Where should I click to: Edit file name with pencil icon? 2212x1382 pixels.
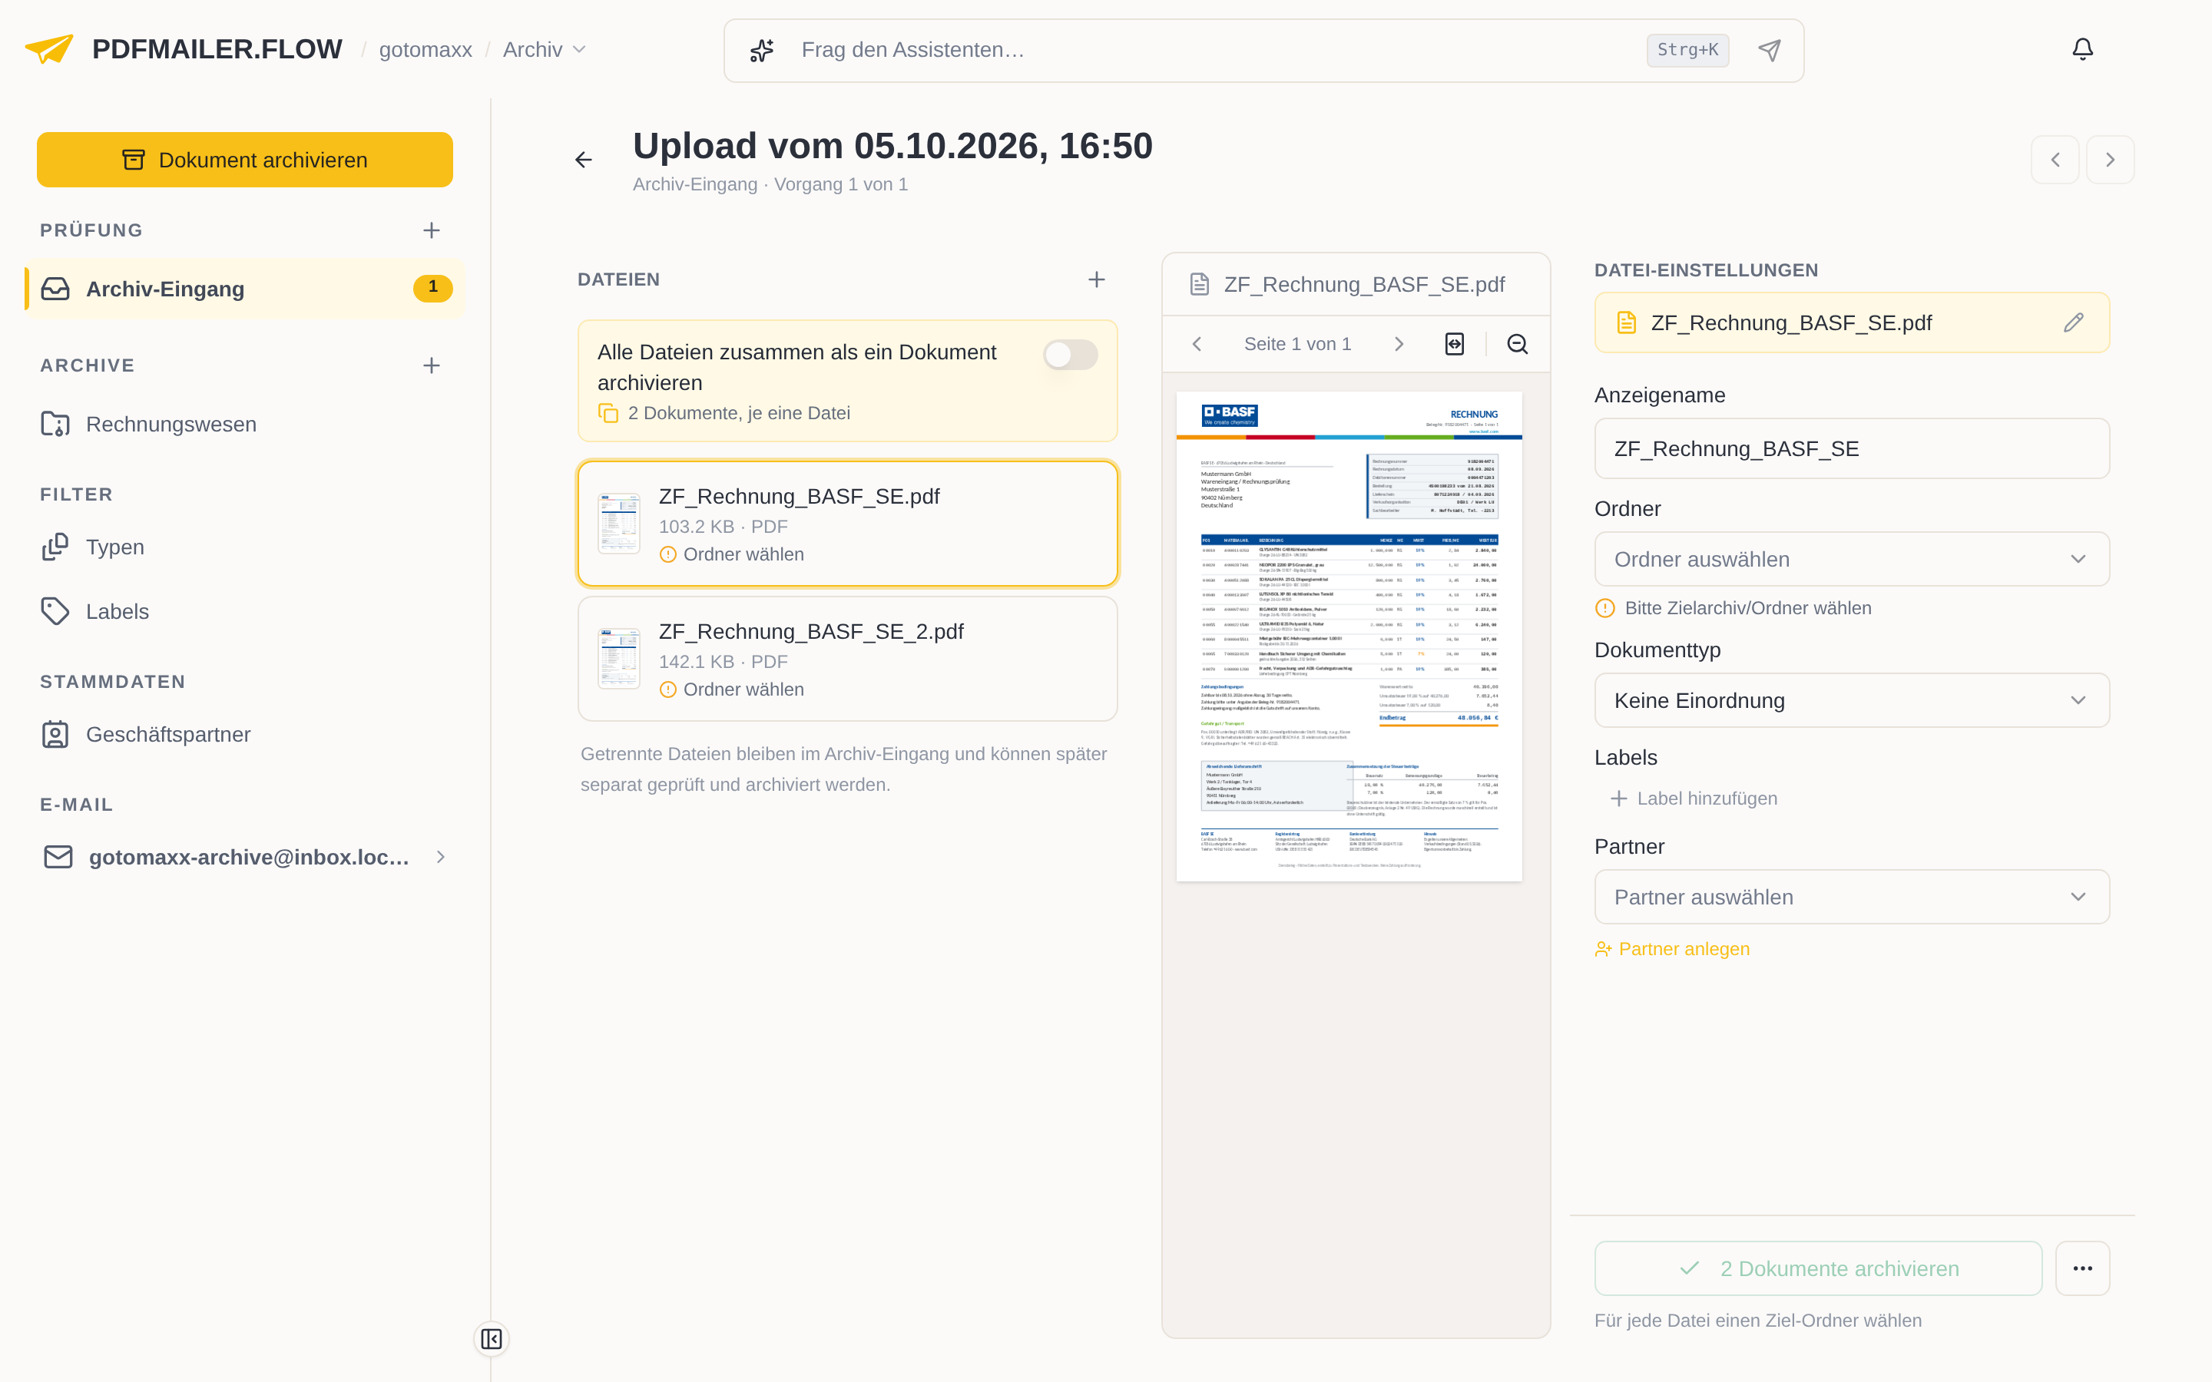pos(2073,322)
